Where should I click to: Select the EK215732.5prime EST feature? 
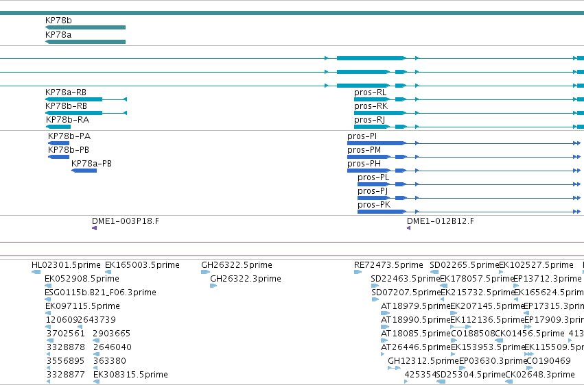coord(442,299)
